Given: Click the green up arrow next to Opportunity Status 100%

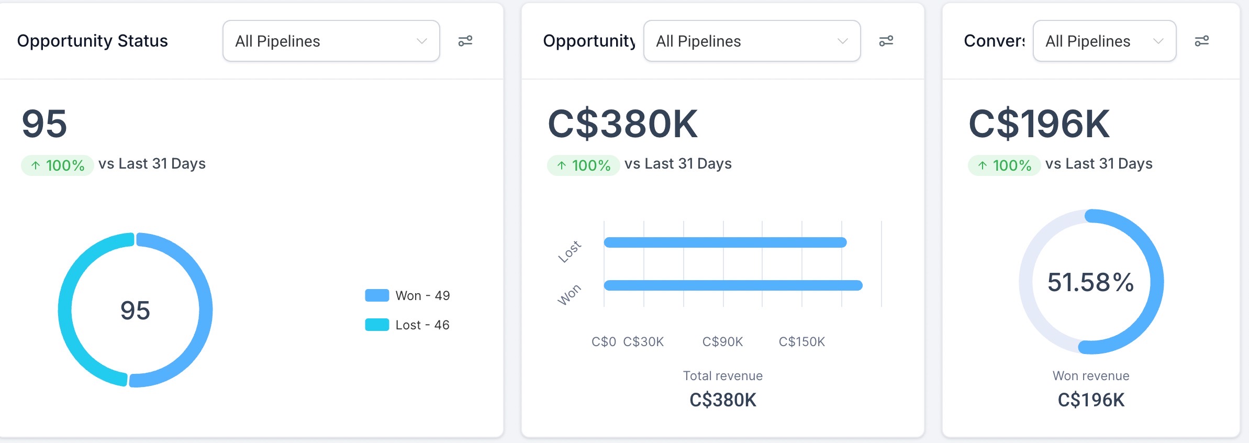Looking at the screenshot, I should [x=35, y=164].
